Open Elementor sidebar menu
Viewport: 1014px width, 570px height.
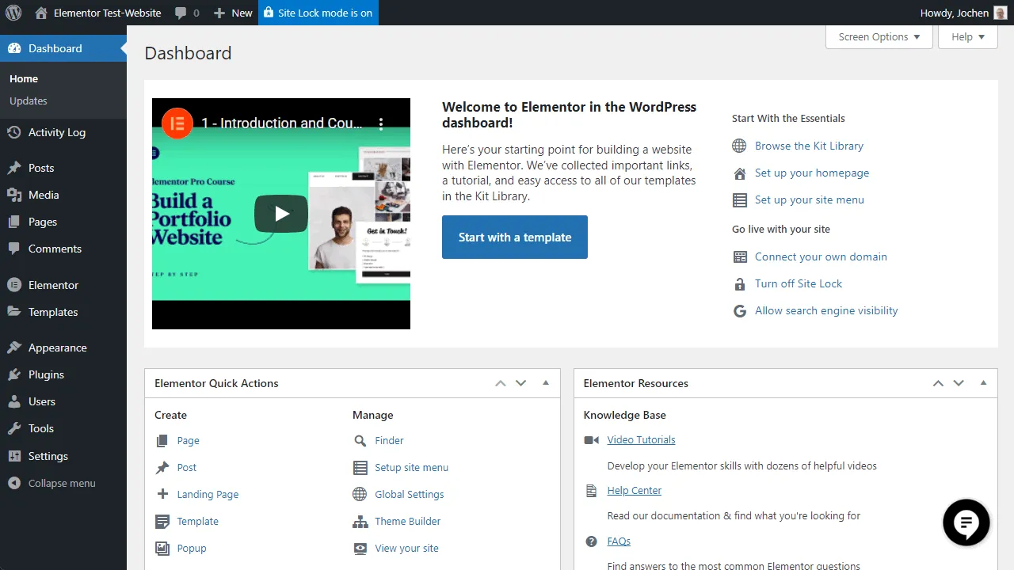(63, 285)
